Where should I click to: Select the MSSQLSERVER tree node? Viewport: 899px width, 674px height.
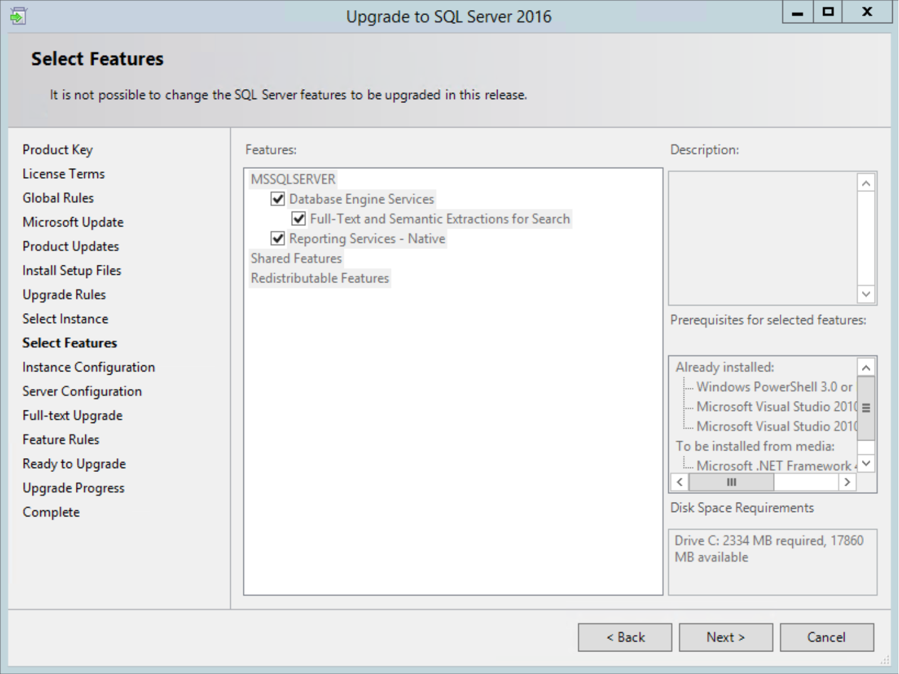tap(293, 179)
